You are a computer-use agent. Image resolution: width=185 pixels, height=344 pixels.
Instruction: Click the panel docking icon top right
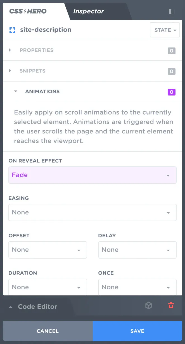point(172,11)
